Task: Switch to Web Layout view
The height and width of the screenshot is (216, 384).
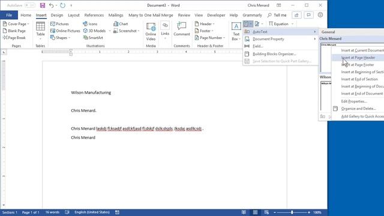Action: [266, 212]
